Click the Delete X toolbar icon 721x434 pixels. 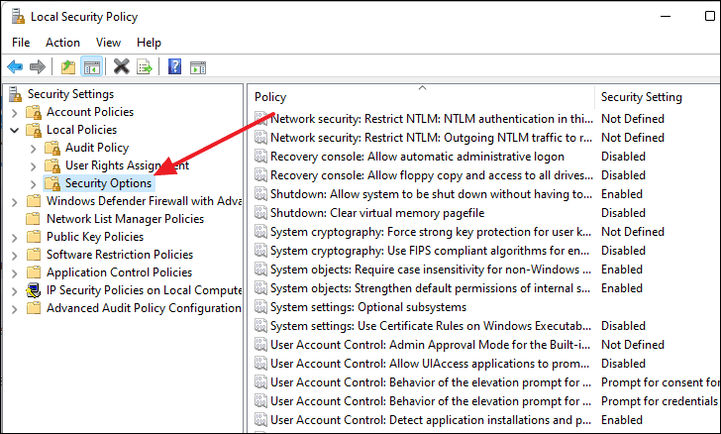pyautogui.click(x=122, y=66)
